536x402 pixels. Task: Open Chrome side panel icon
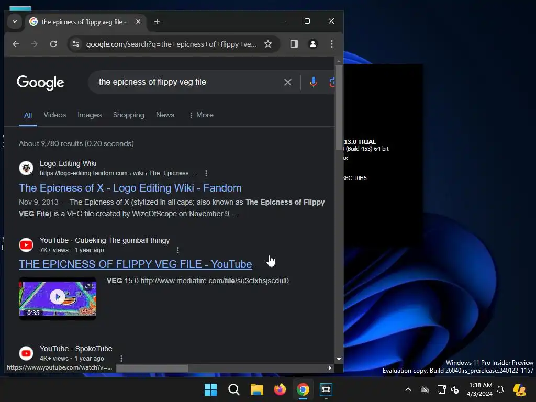click(x=294, y=44)
